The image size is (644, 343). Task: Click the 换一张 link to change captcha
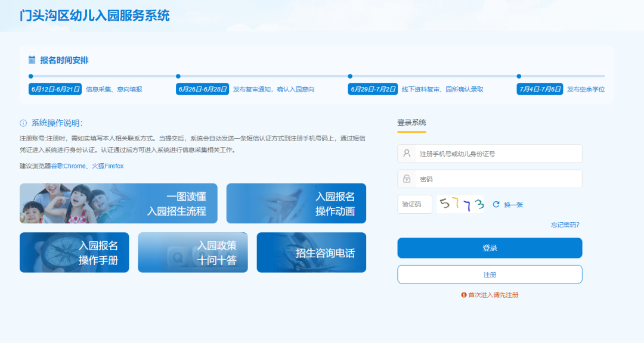513,204
